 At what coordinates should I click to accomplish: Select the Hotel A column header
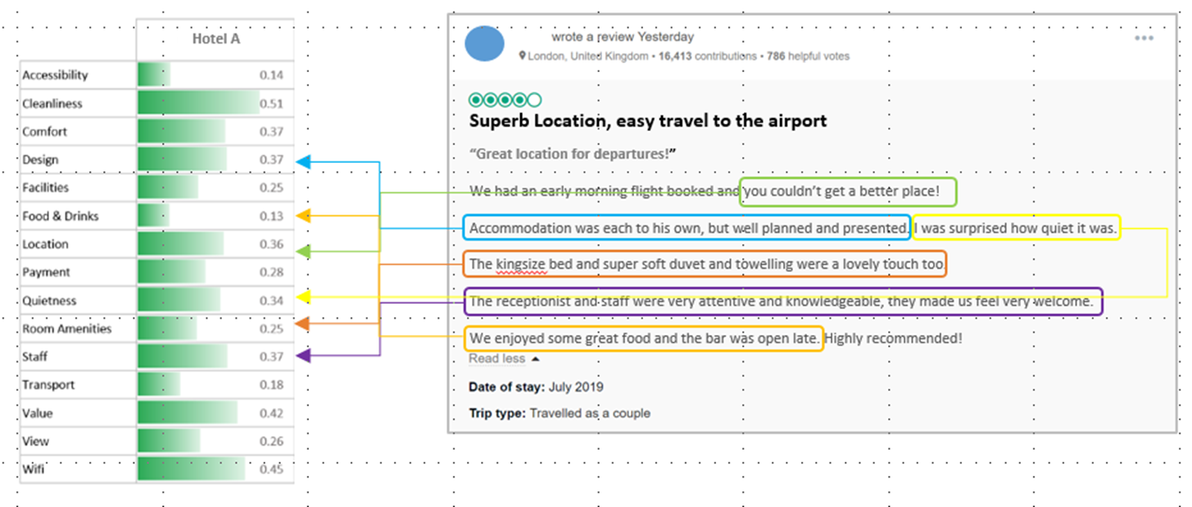215,38
